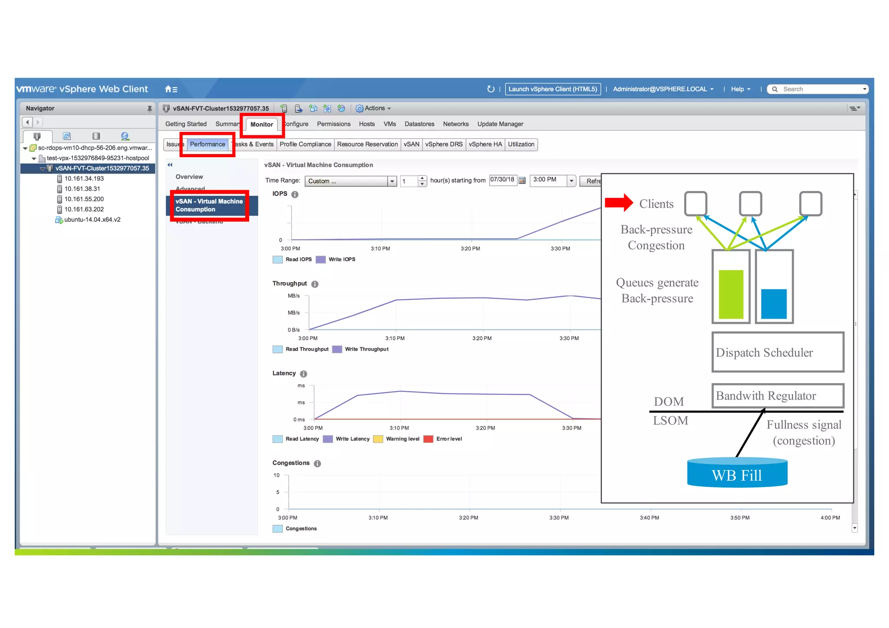Open the Home menu icon

171,89
